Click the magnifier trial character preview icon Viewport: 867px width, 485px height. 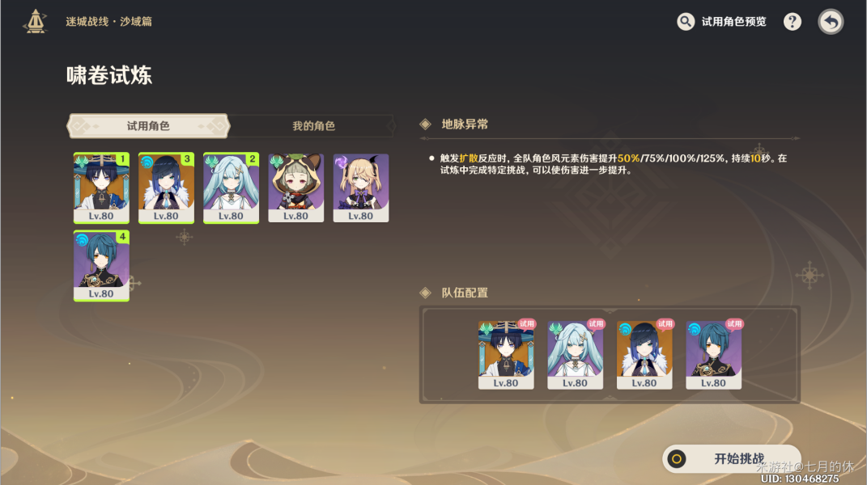pos(686,22)
